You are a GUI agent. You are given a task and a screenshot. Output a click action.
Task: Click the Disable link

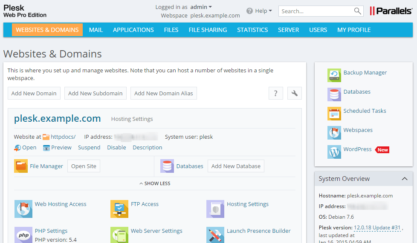[116, 148]
